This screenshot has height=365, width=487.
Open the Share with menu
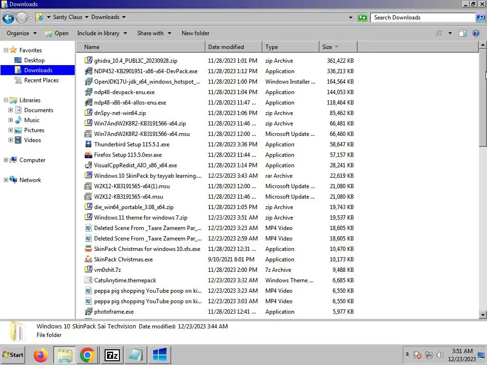154,33
